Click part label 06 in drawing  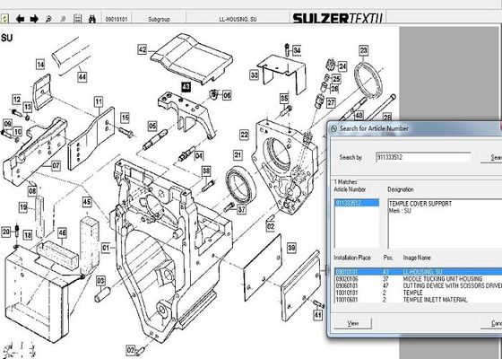pos(227,95)
